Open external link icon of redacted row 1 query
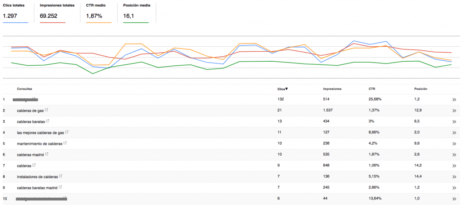This screenshot has height=205, width=465. pyautogui.click(x=34, y=98)
